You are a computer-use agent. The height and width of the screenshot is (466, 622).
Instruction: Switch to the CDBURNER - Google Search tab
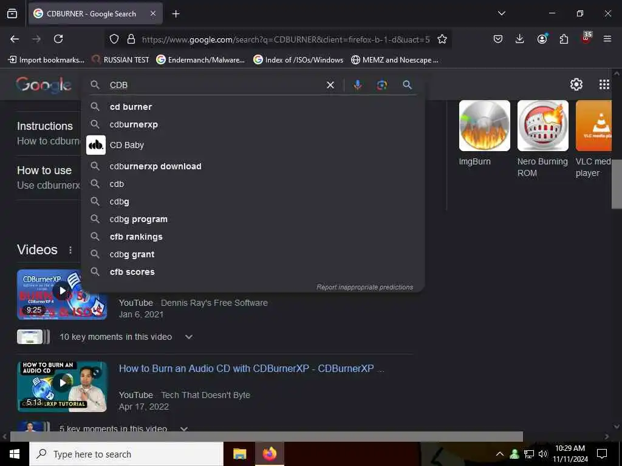(91, 14)
